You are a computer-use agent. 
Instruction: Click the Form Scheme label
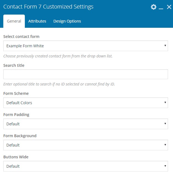click(x=16, y=93)
